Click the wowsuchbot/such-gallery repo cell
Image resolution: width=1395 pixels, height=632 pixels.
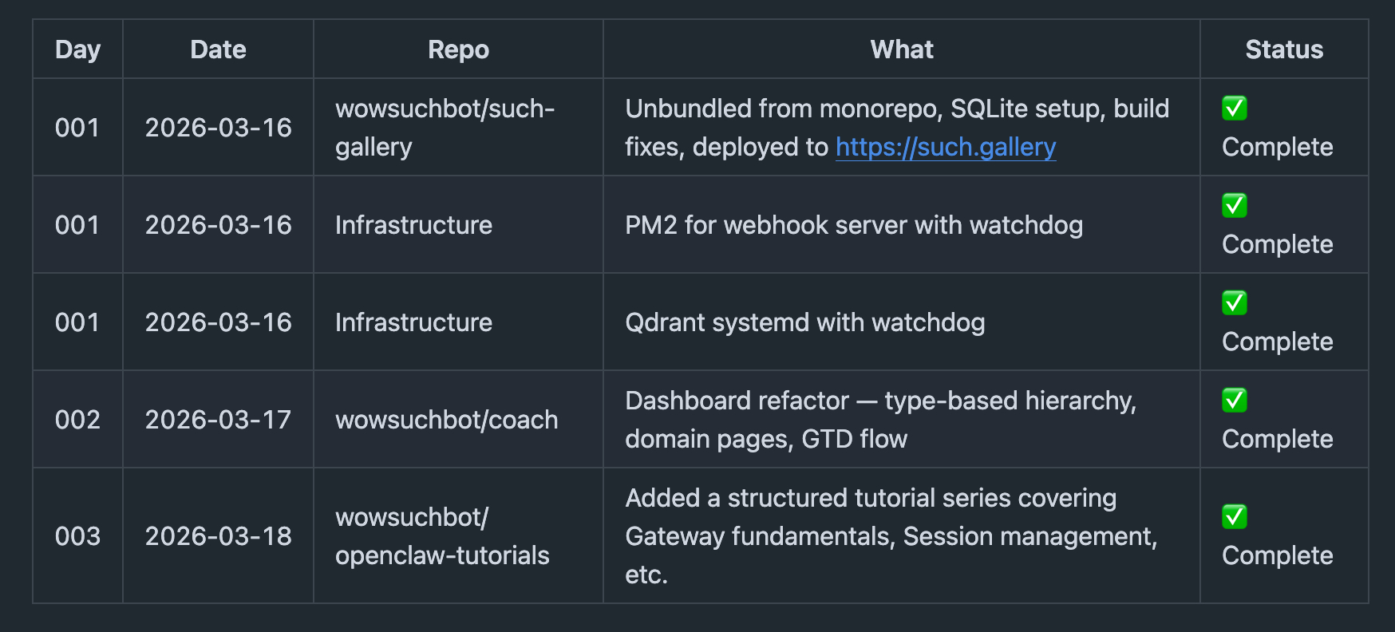(x=445, y=128)
